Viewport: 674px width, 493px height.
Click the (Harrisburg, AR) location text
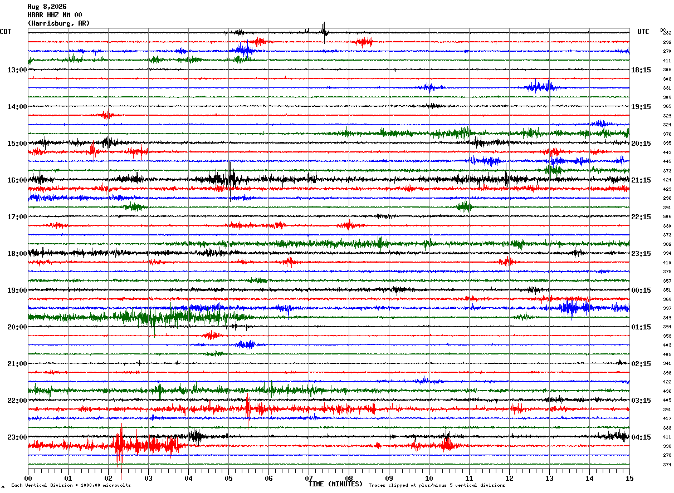tap(58, 23)
